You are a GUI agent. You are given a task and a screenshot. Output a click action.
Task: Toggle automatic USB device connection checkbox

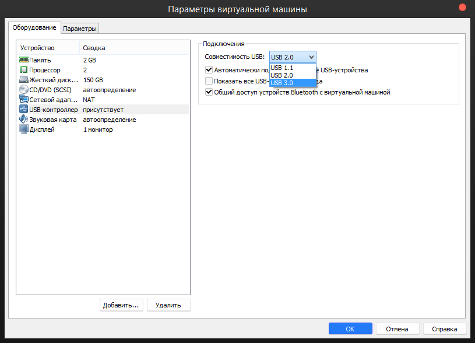pyautogui.click(x=209, y=70)
